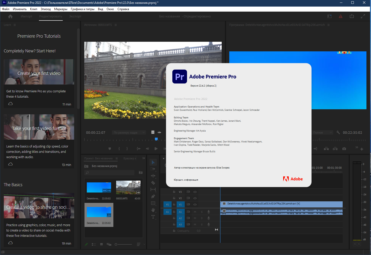Click Drag Video Only filmstrip icon
Image resolution: width=371 pixels, height=255 pixels.
point(153,132)
